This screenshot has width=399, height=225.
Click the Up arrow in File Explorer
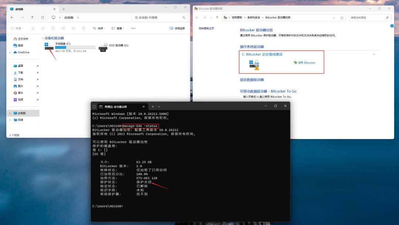tap(33, 17)
